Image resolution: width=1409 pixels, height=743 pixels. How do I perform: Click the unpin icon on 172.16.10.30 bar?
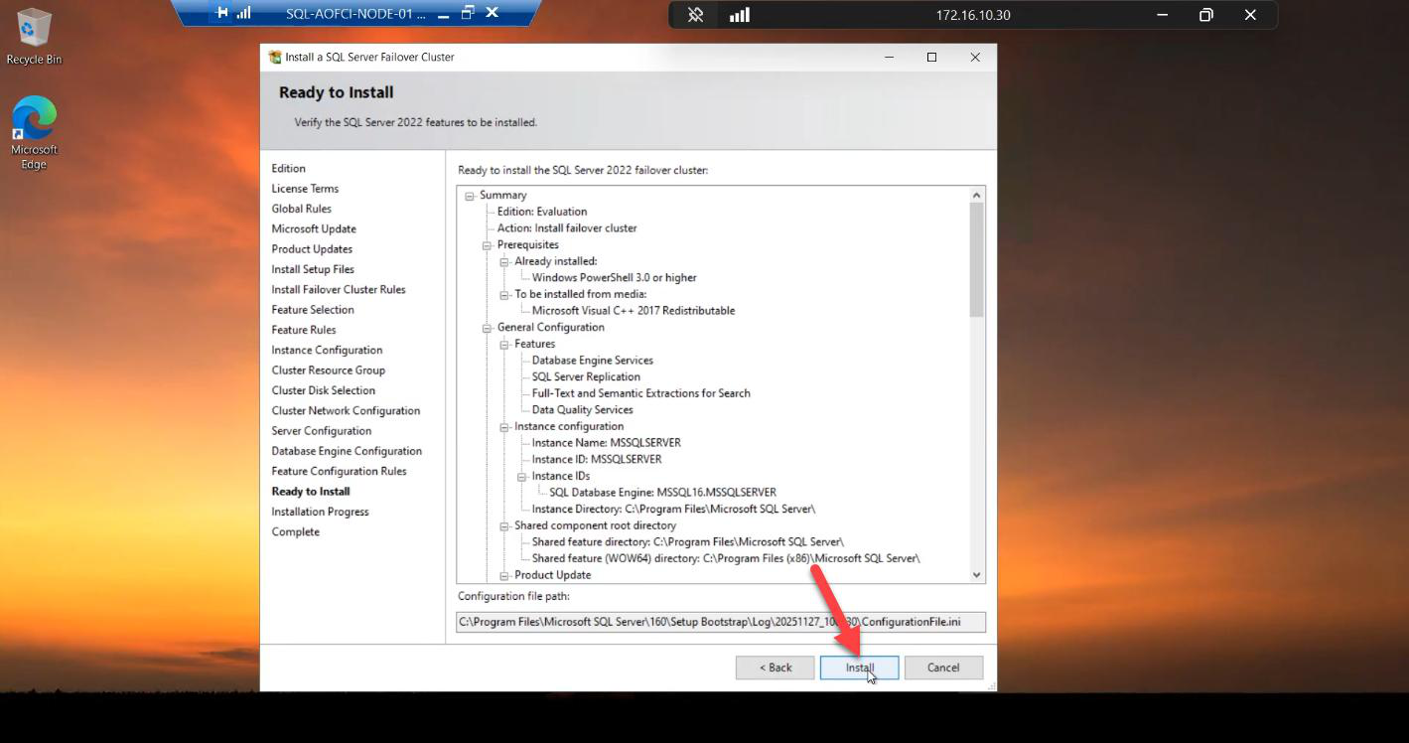point(696,15)
